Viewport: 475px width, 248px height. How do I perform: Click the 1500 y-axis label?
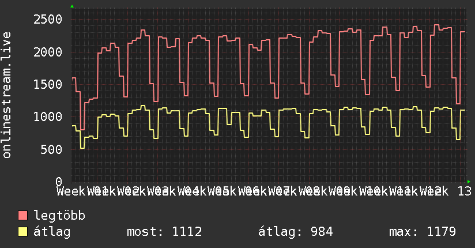click(48, 85)
